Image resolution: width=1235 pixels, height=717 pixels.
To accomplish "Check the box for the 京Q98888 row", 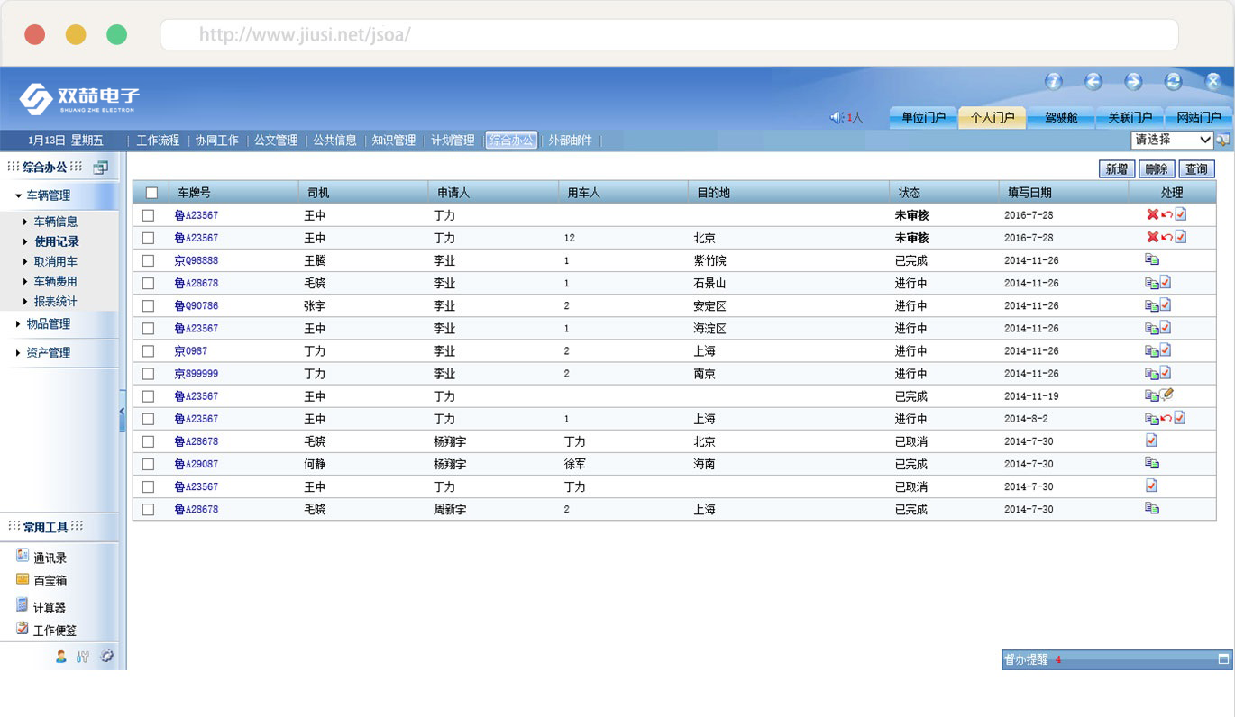I will click(149, 260).
